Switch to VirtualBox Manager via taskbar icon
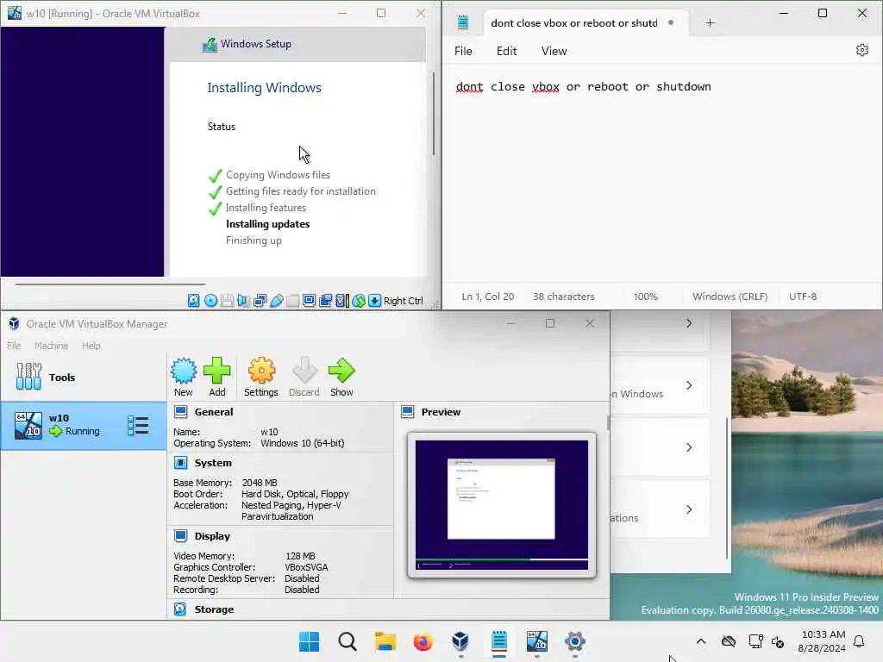The height and width of the screenshot is (662, 883). point(460,641)
